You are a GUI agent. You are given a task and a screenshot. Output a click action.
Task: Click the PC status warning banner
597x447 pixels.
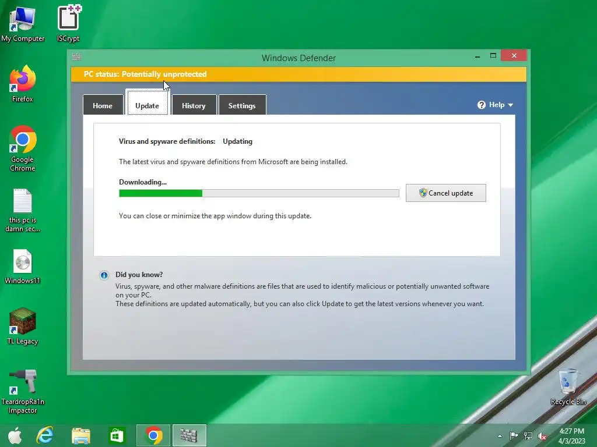298,74
